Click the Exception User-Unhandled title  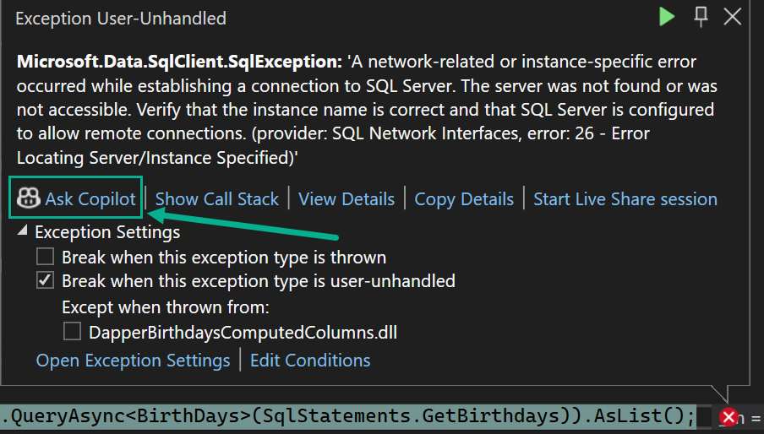click(121, 19)
